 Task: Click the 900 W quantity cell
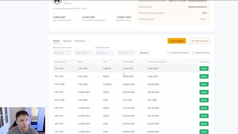pos(106,76)
